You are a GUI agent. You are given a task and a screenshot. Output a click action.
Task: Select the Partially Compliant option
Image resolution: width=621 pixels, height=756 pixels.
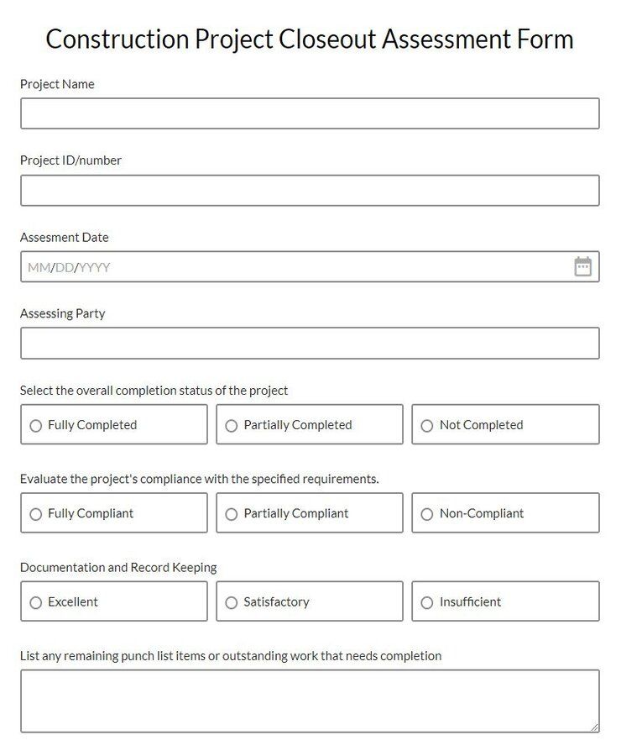pyautogui.click(x=231, y=512)
